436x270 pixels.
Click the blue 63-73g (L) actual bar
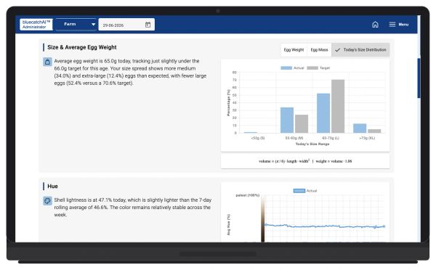click(x=323, y=113)
